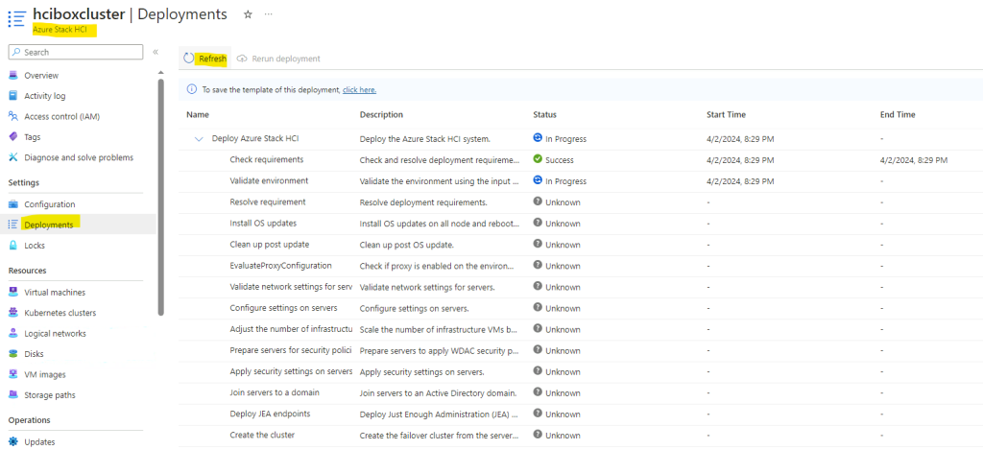Click the green Success check icon
Viewport: 983px width, 450px height.
[x=538, y=159]
